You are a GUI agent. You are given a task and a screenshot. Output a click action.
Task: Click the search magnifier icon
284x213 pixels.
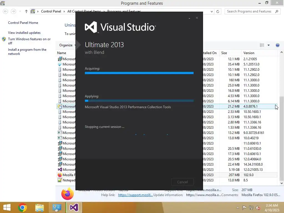pyautogui.click(x=277, y=11)
